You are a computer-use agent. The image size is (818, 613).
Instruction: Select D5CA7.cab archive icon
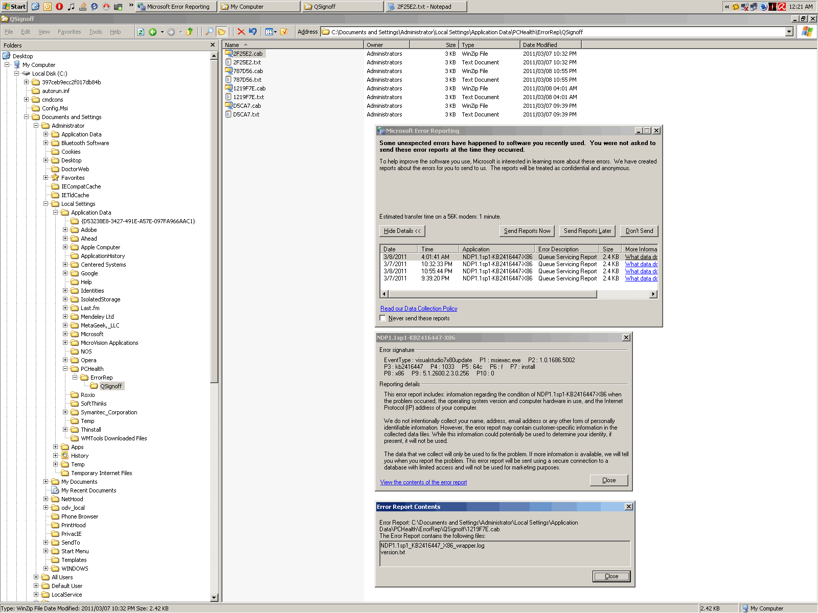click(x=229, y=106)
